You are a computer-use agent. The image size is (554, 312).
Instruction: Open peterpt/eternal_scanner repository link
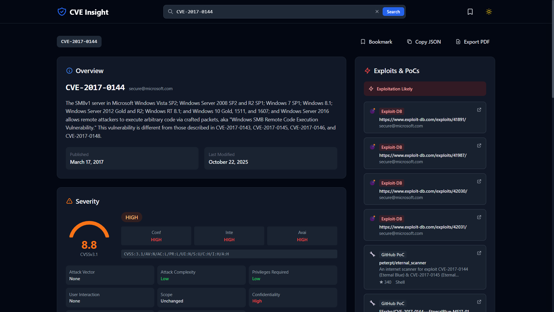403,263
